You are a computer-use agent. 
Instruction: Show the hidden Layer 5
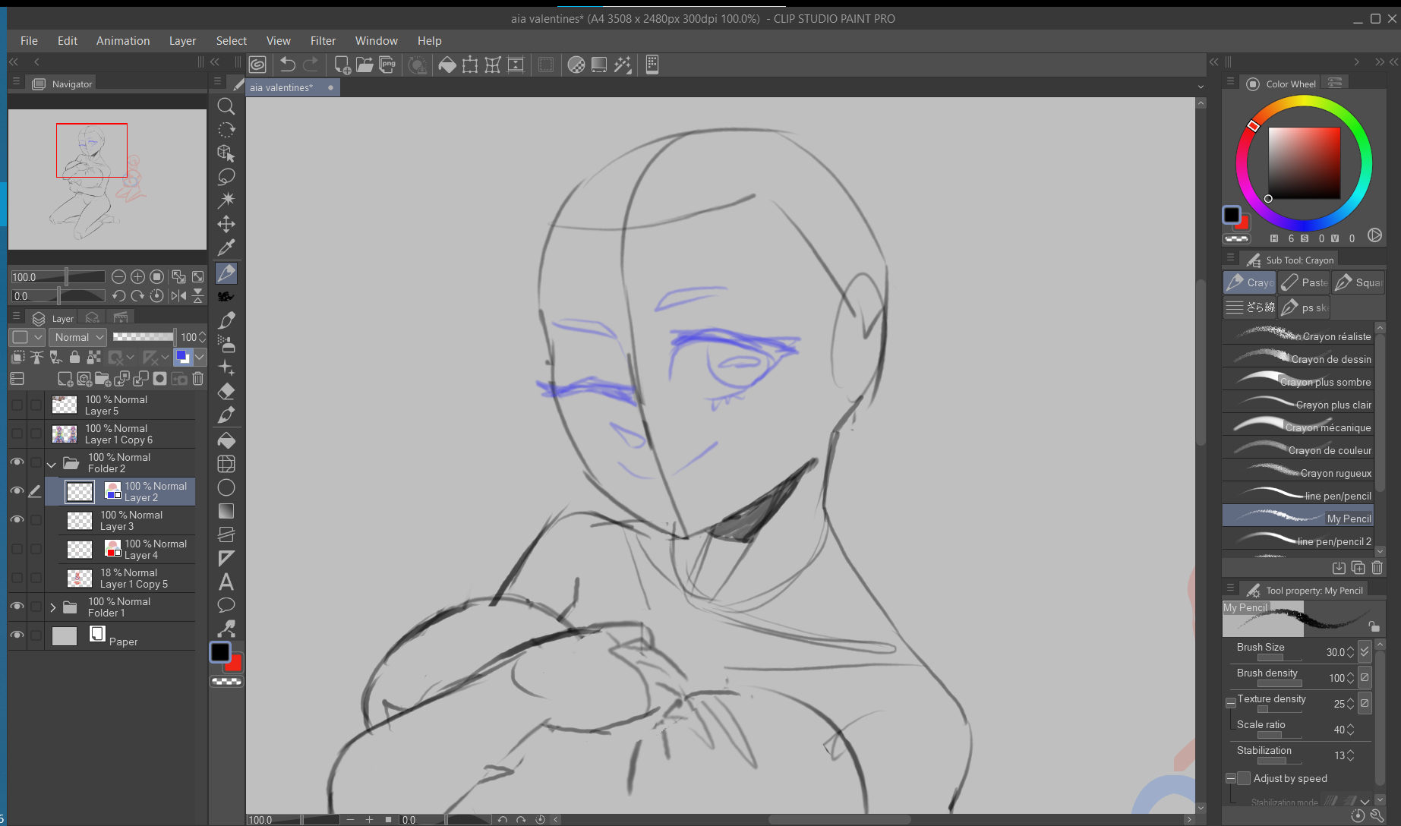pyautogui.click(x=17, y=405)
